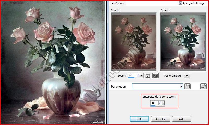Click the Avant preview thumbnail
This screenshot has width=209, height=125.
(133, 42)
